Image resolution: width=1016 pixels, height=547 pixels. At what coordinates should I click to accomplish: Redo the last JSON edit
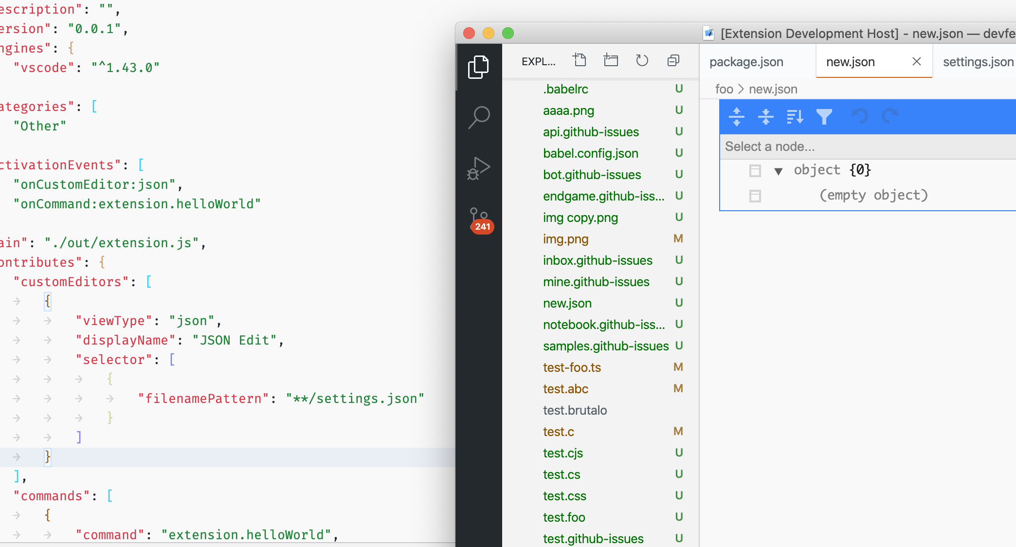click(x=890, y=117)
